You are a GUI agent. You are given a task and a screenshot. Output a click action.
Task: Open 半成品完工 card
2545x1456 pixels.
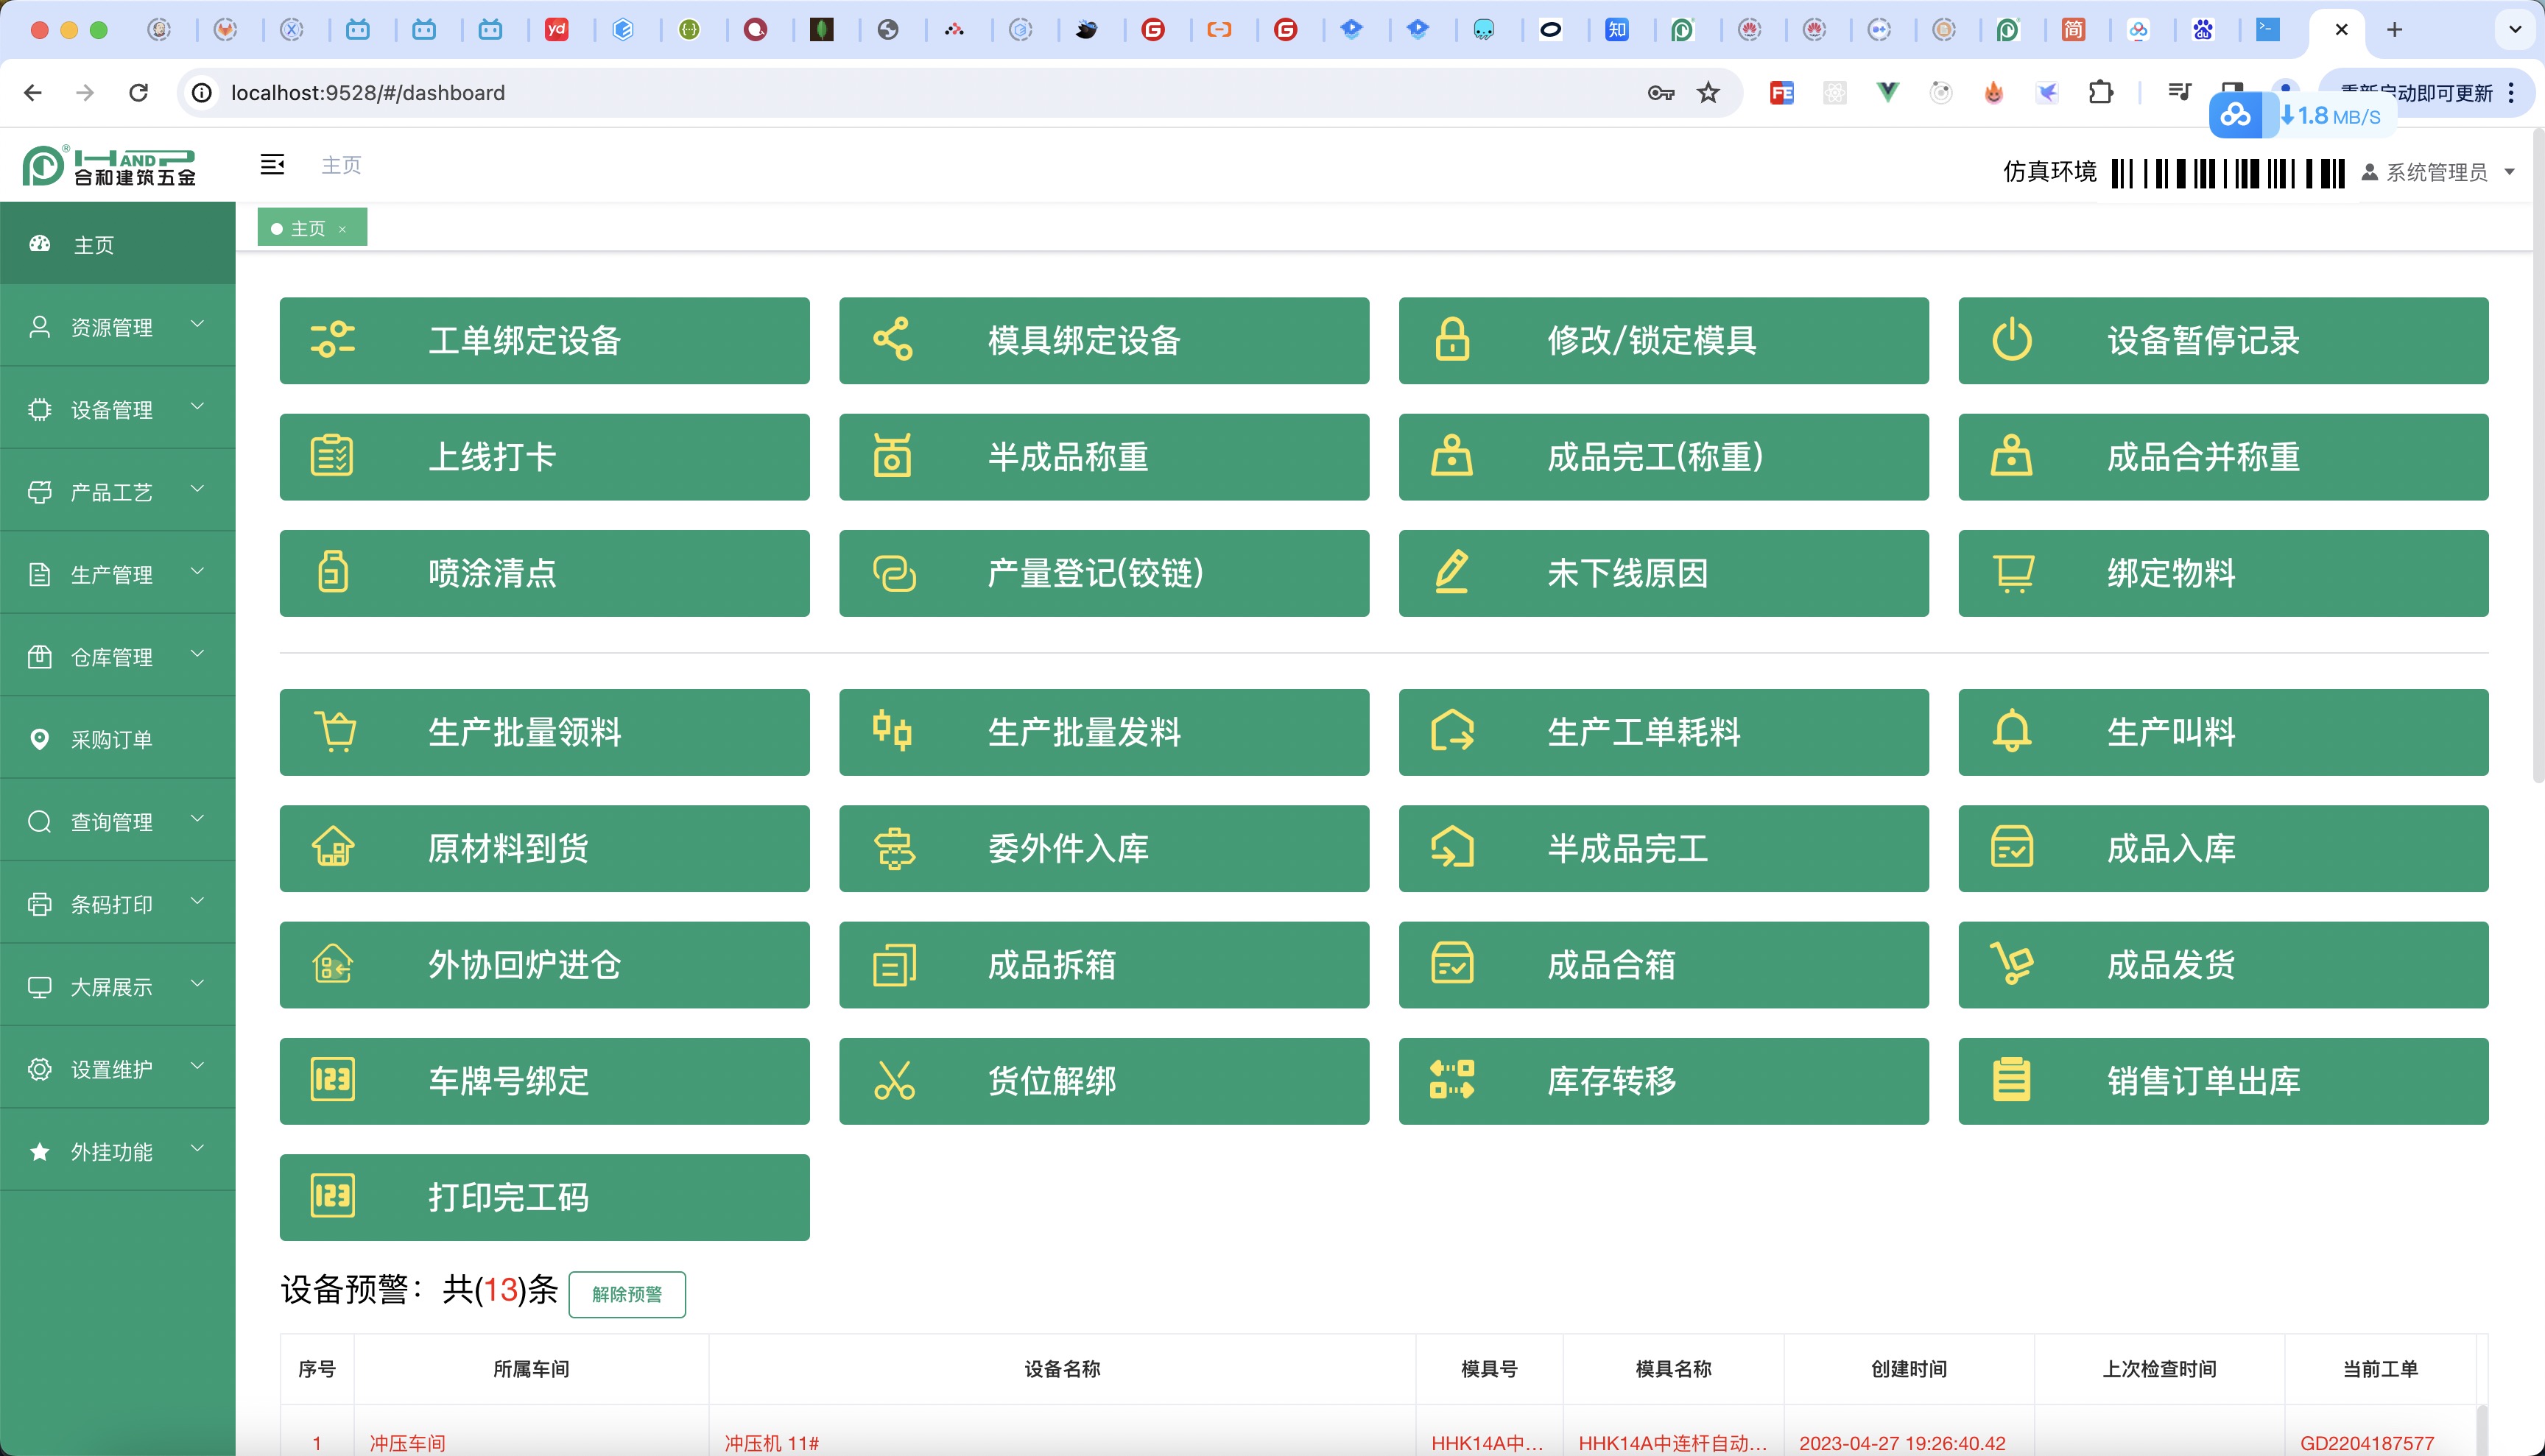coord(1663,847)
